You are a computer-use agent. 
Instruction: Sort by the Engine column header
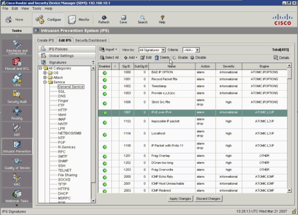264,66
